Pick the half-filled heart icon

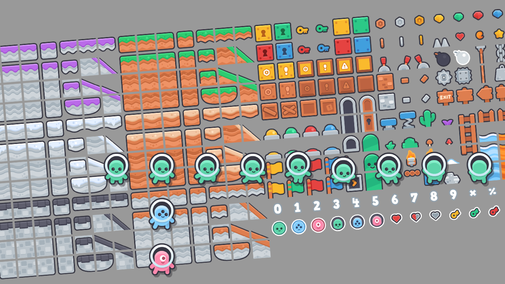tap(415, 217)
